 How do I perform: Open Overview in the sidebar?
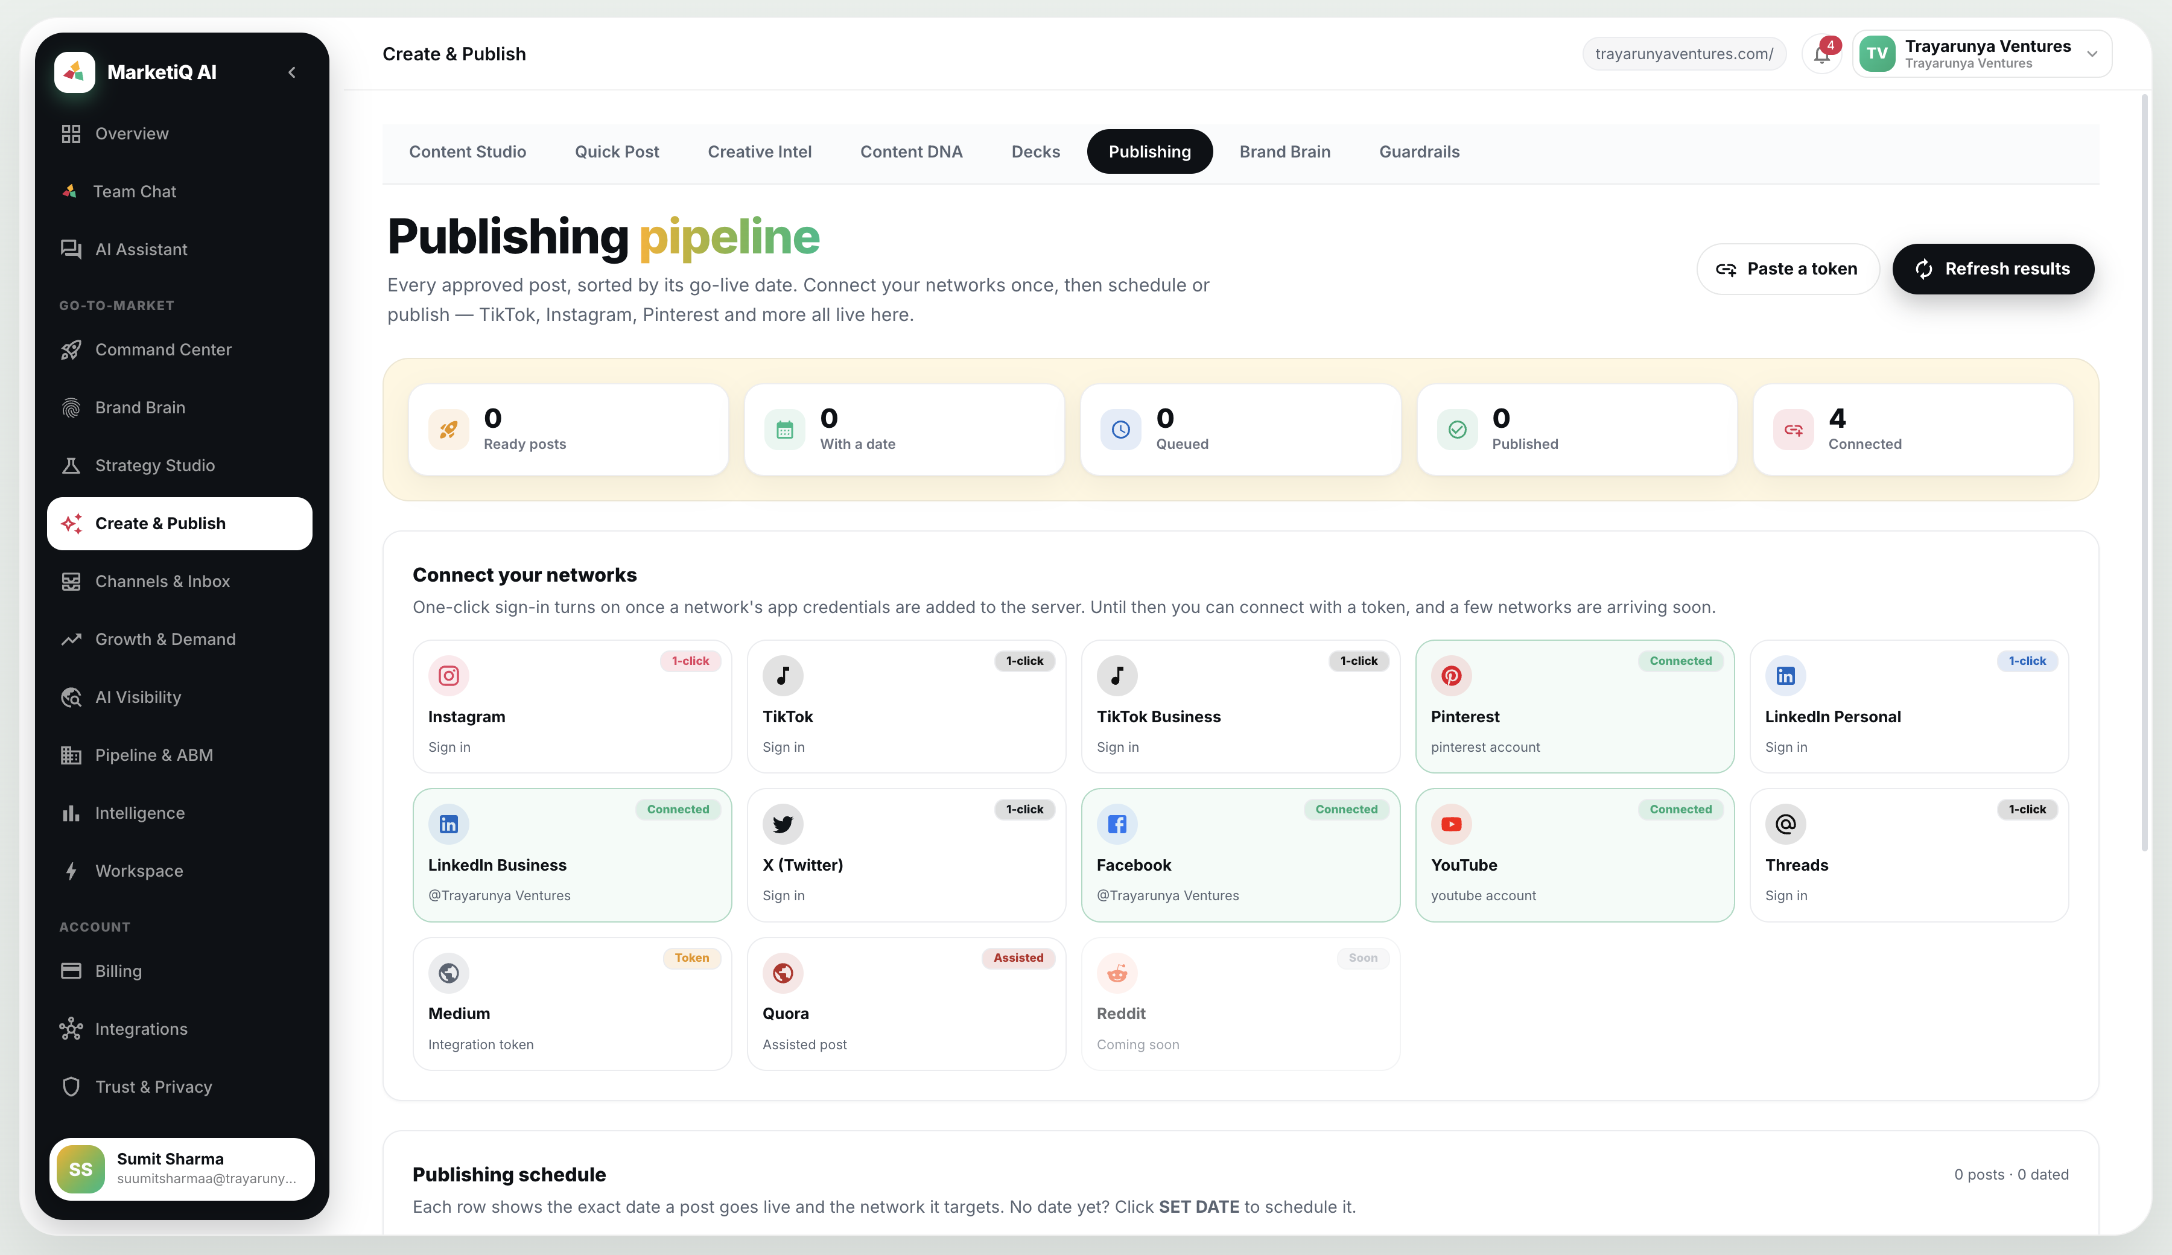click(x=179, y=133)
